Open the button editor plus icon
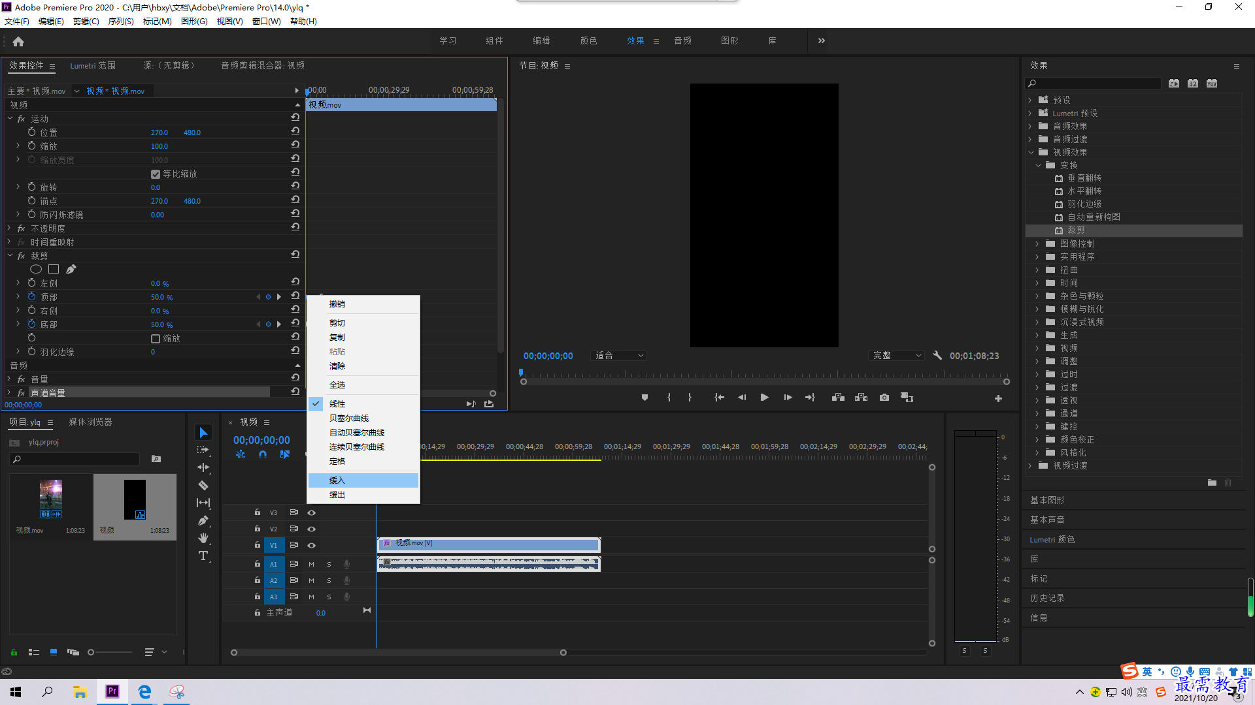This screenshot has height=705, width=1255. click(x=998, y=398)
